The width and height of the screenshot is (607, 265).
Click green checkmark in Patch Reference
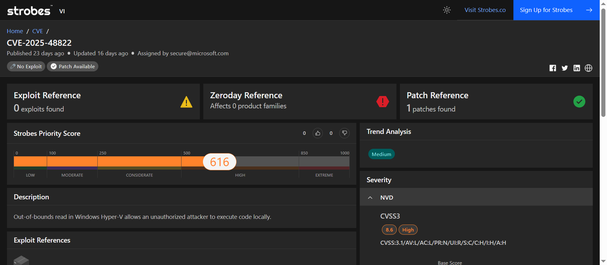click(x=579, y=102)
